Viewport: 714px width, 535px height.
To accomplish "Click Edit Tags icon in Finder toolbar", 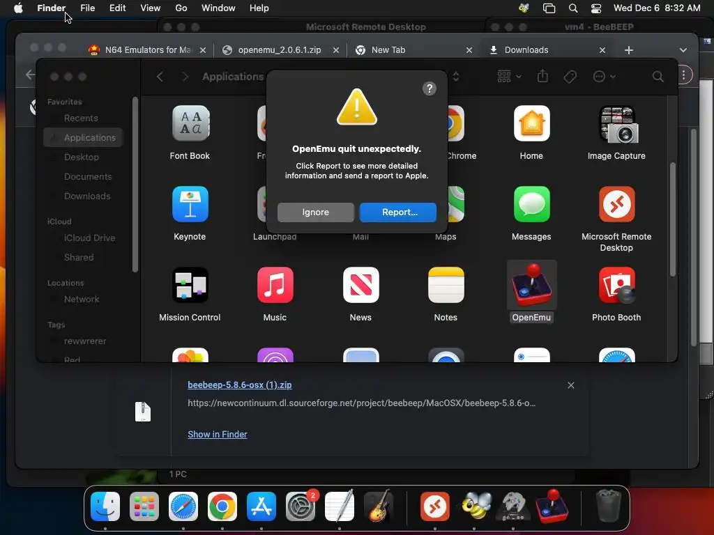I will [570, 77].
